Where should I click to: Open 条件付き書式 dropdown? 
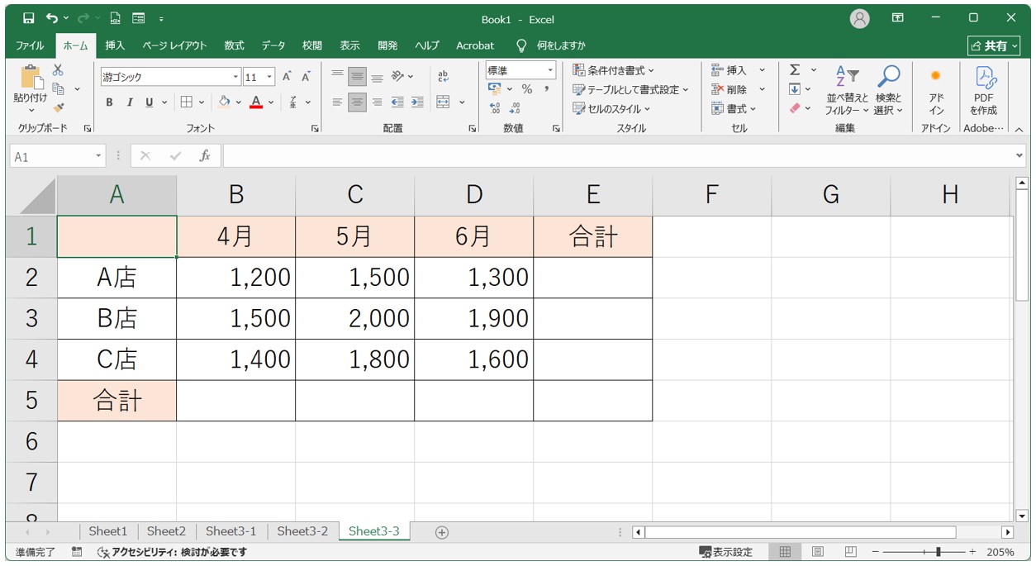[613, 70]
